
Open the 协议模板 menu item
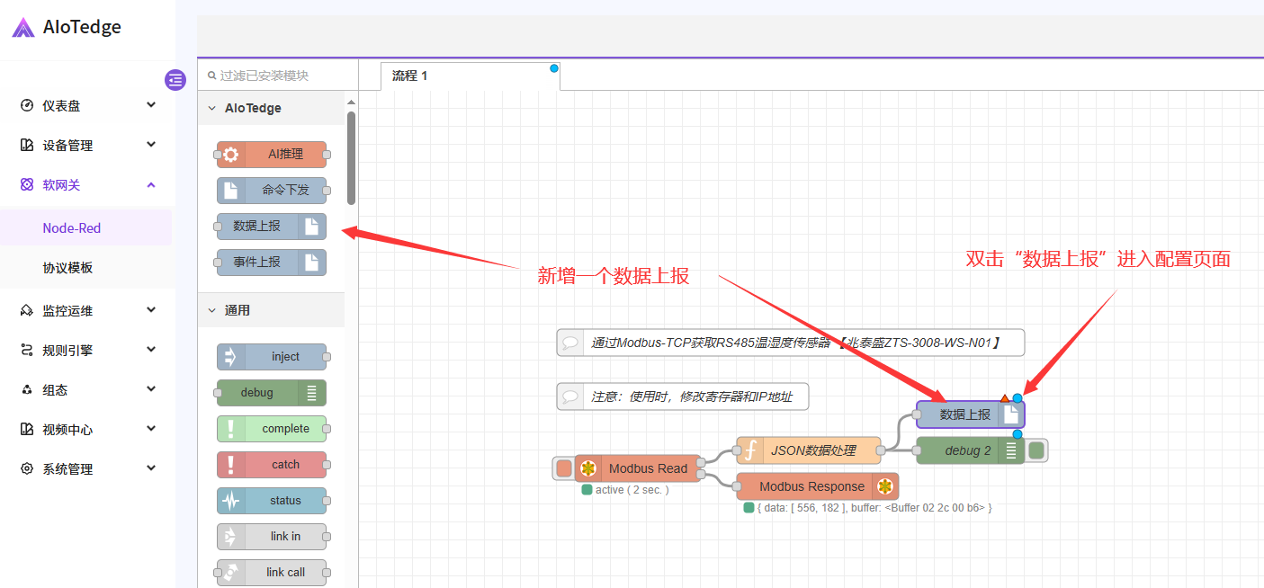coord(67,267)
